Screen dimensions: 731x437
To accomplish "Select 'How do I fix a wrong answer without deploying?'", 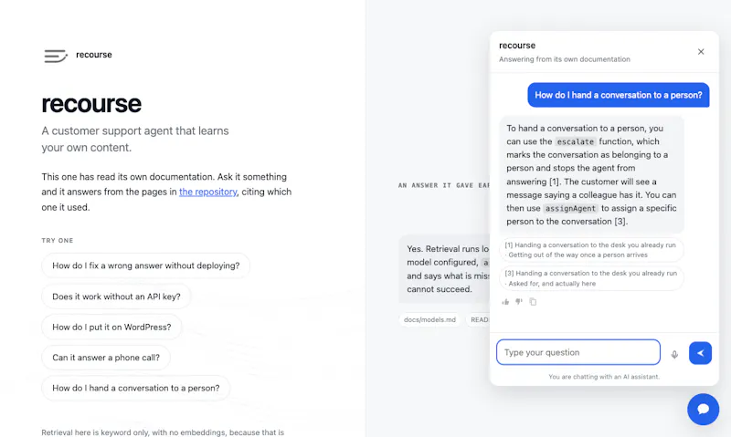I will point(145,265).
